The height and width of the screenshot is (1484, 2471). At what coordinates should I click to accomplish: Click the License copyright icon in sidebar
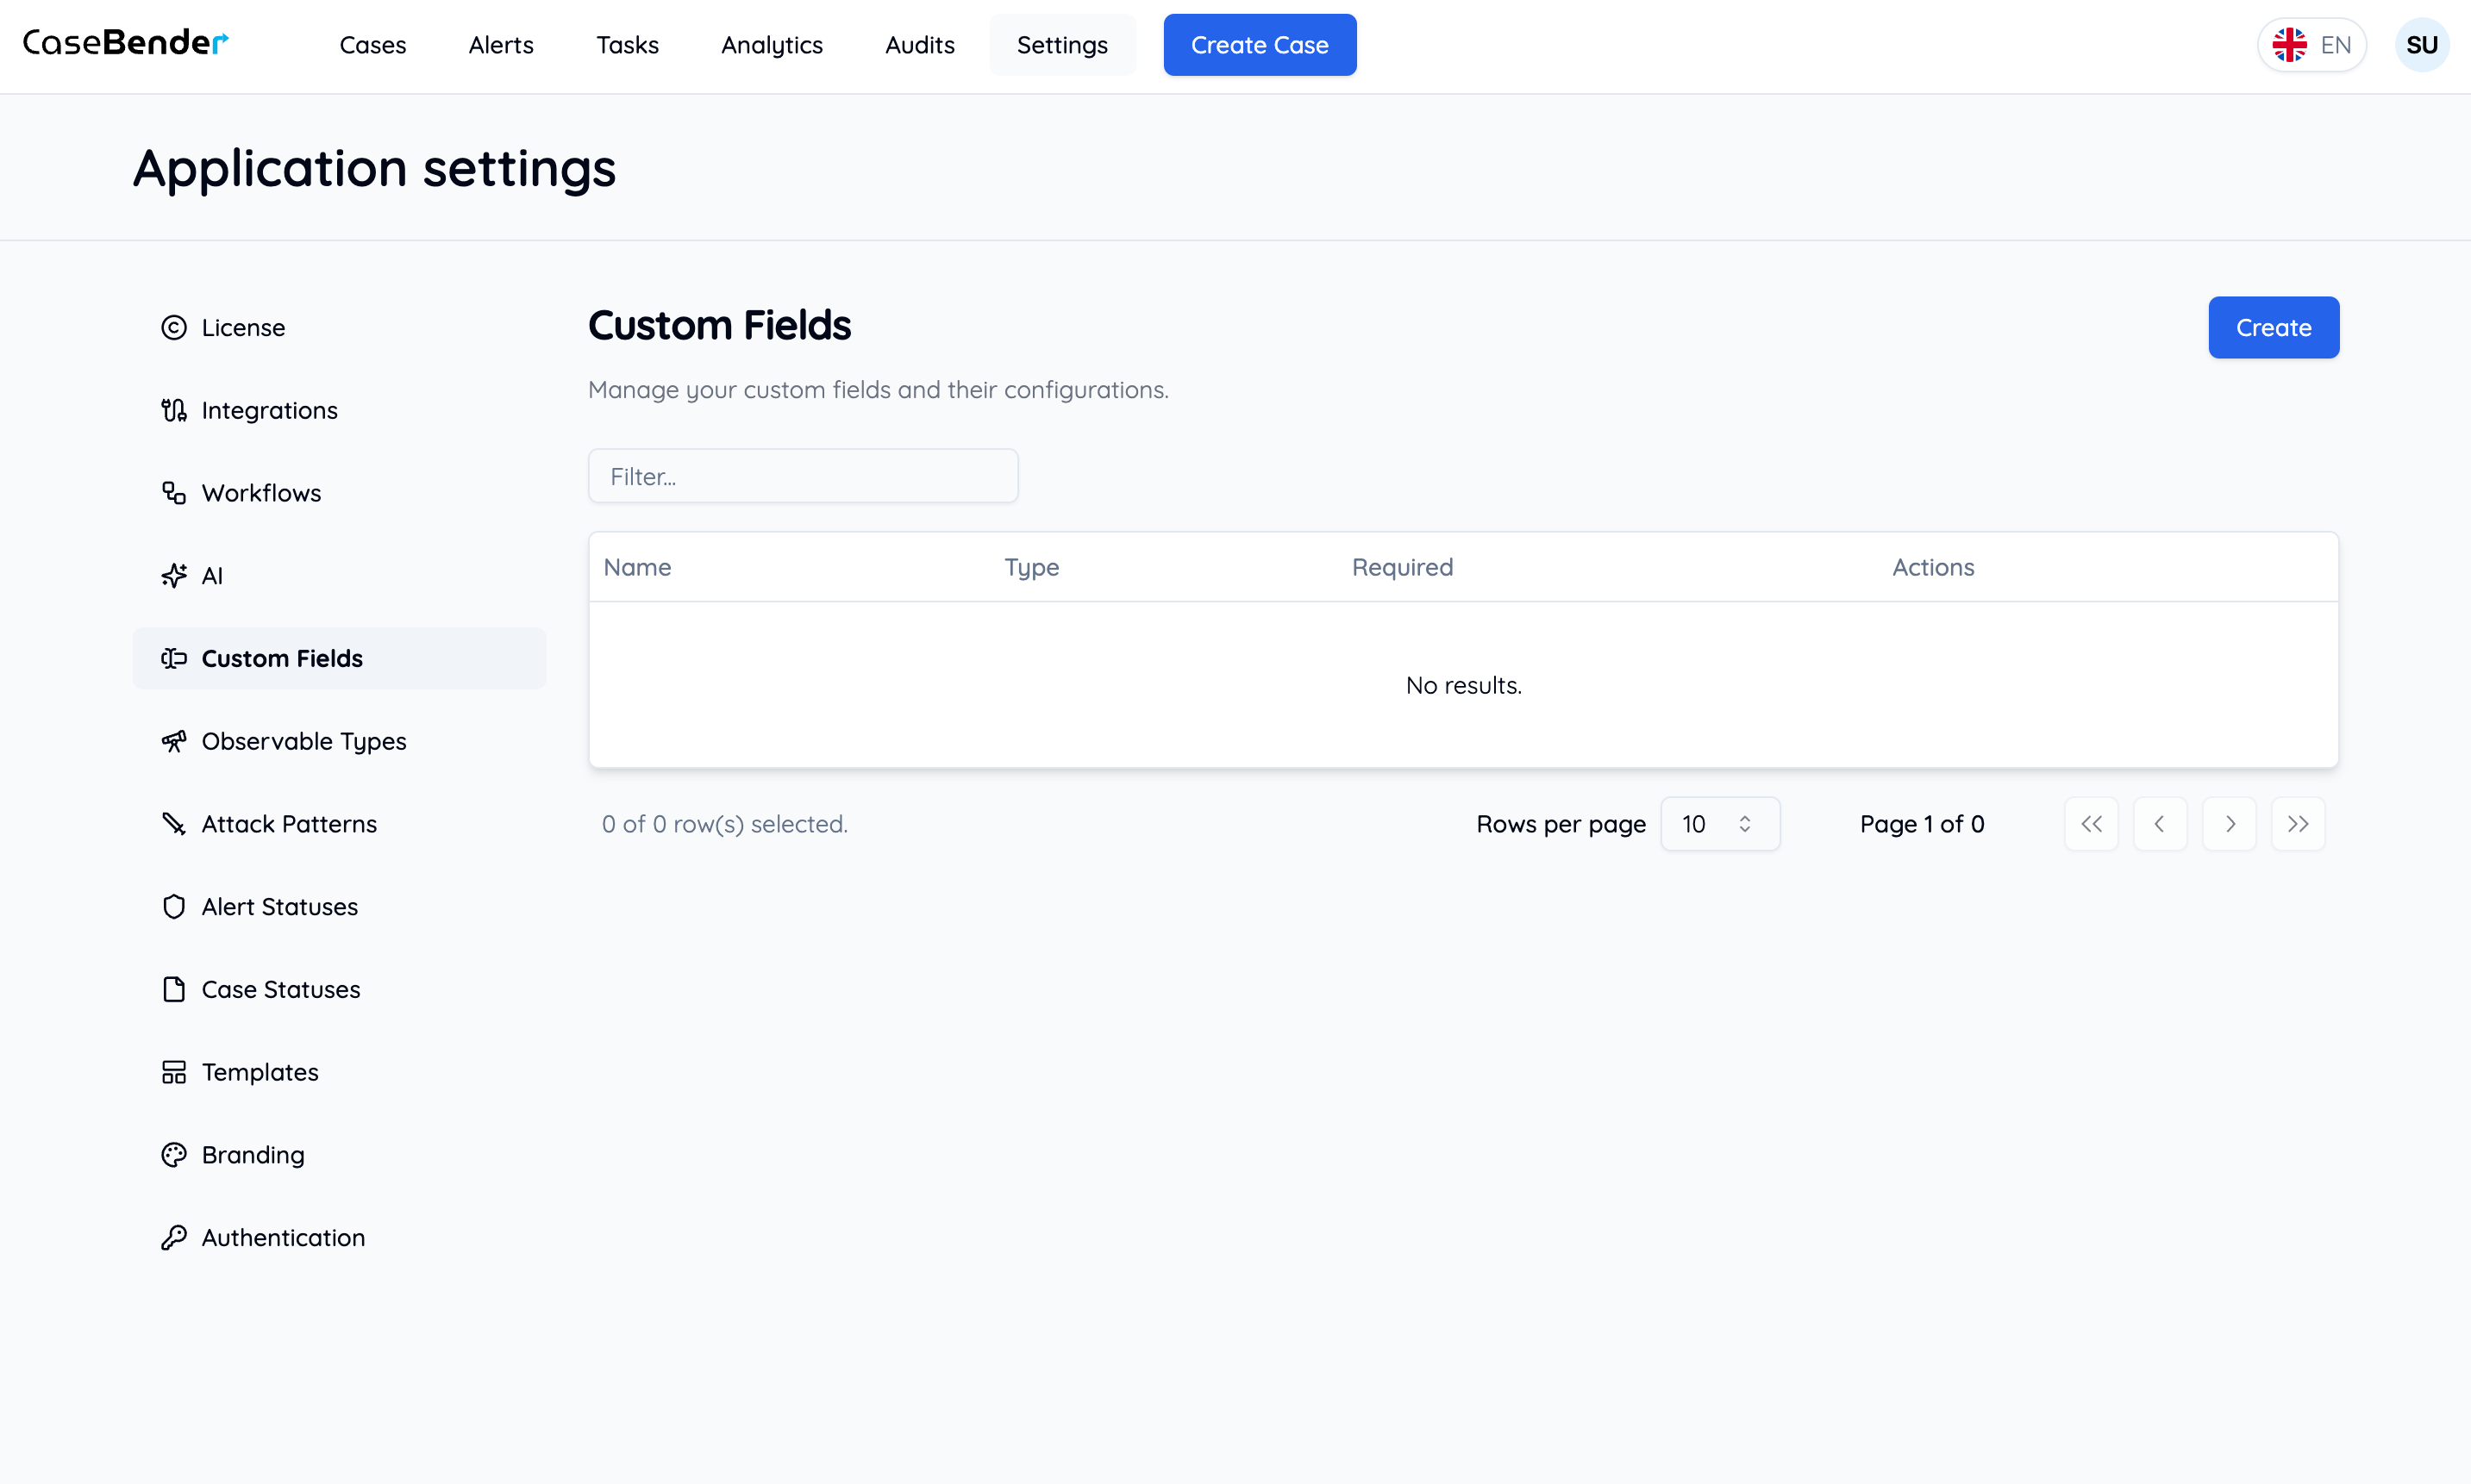coord(174,328)
